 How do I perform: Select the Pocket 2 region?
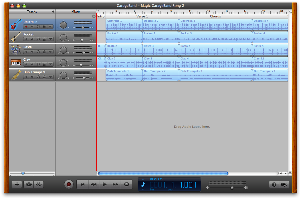[x=161, y=37]
